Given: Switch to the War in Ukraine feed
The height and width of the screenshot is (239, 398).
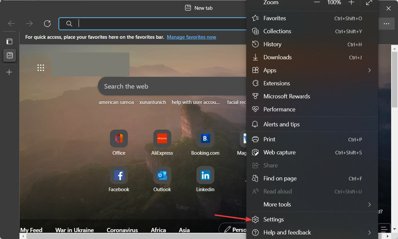Looking at the screenshot, I should coord(75,230).
